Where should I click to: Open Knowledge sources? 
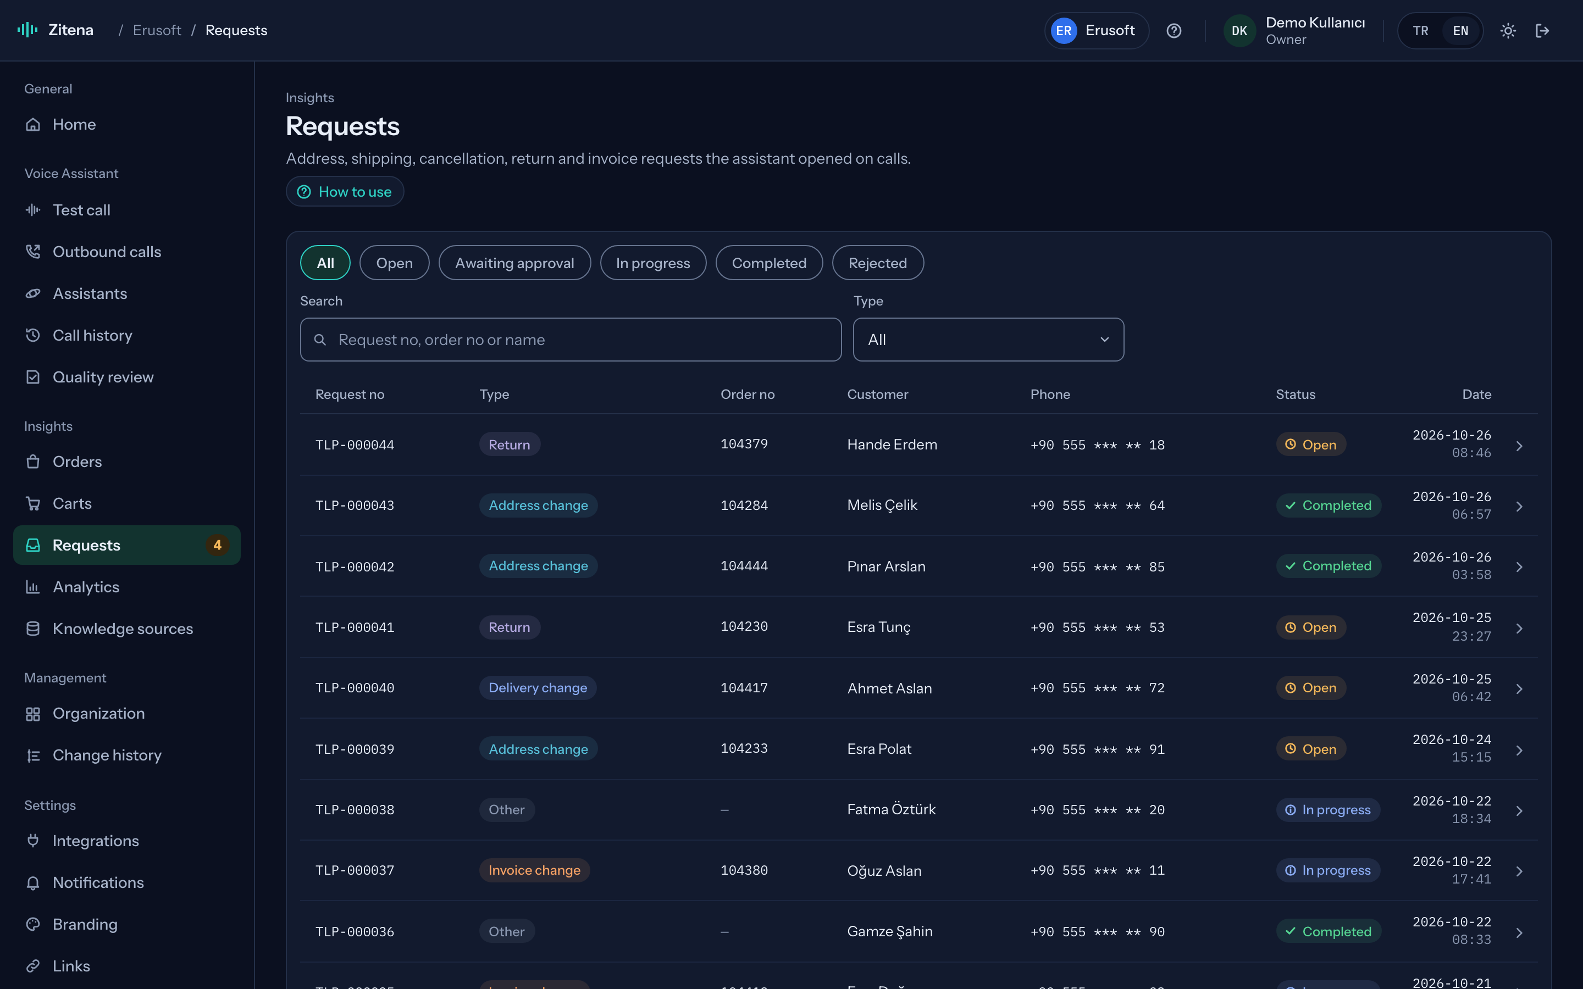pos(127,629)
